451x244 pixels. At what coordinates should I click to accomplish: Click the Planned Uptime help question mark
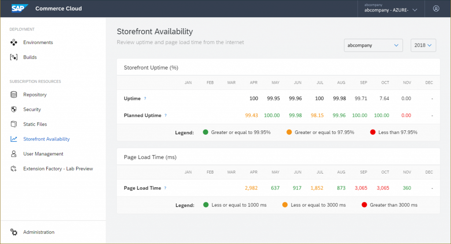coord(166,115)
